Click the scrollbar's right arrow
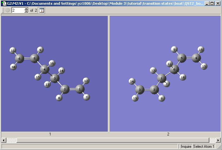 (x=218, y=140)
